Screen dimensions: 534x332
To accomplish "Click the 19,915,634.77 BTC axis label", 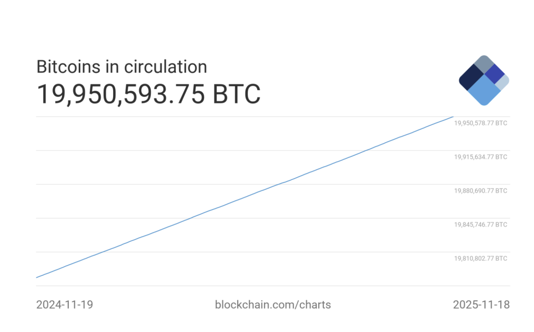I will click(480, 157).
